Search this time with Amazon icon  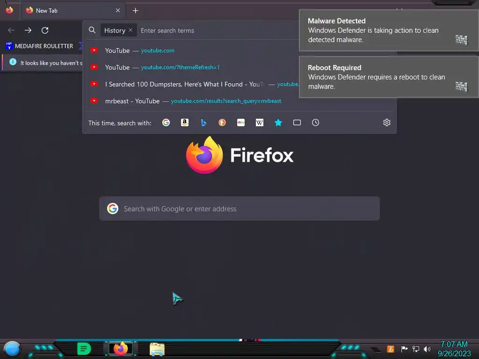[x=184, y=123]
